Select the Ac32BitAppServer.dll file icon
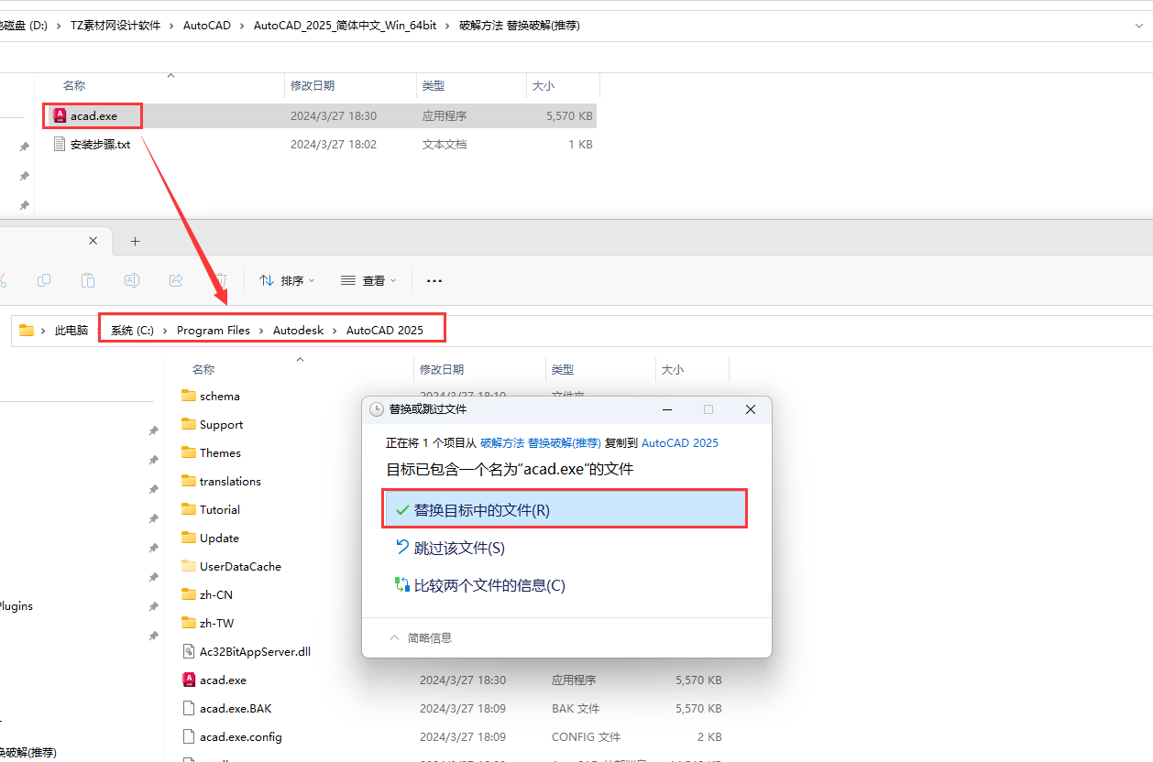Viewport: 1153px width, 762px height. 189,651
